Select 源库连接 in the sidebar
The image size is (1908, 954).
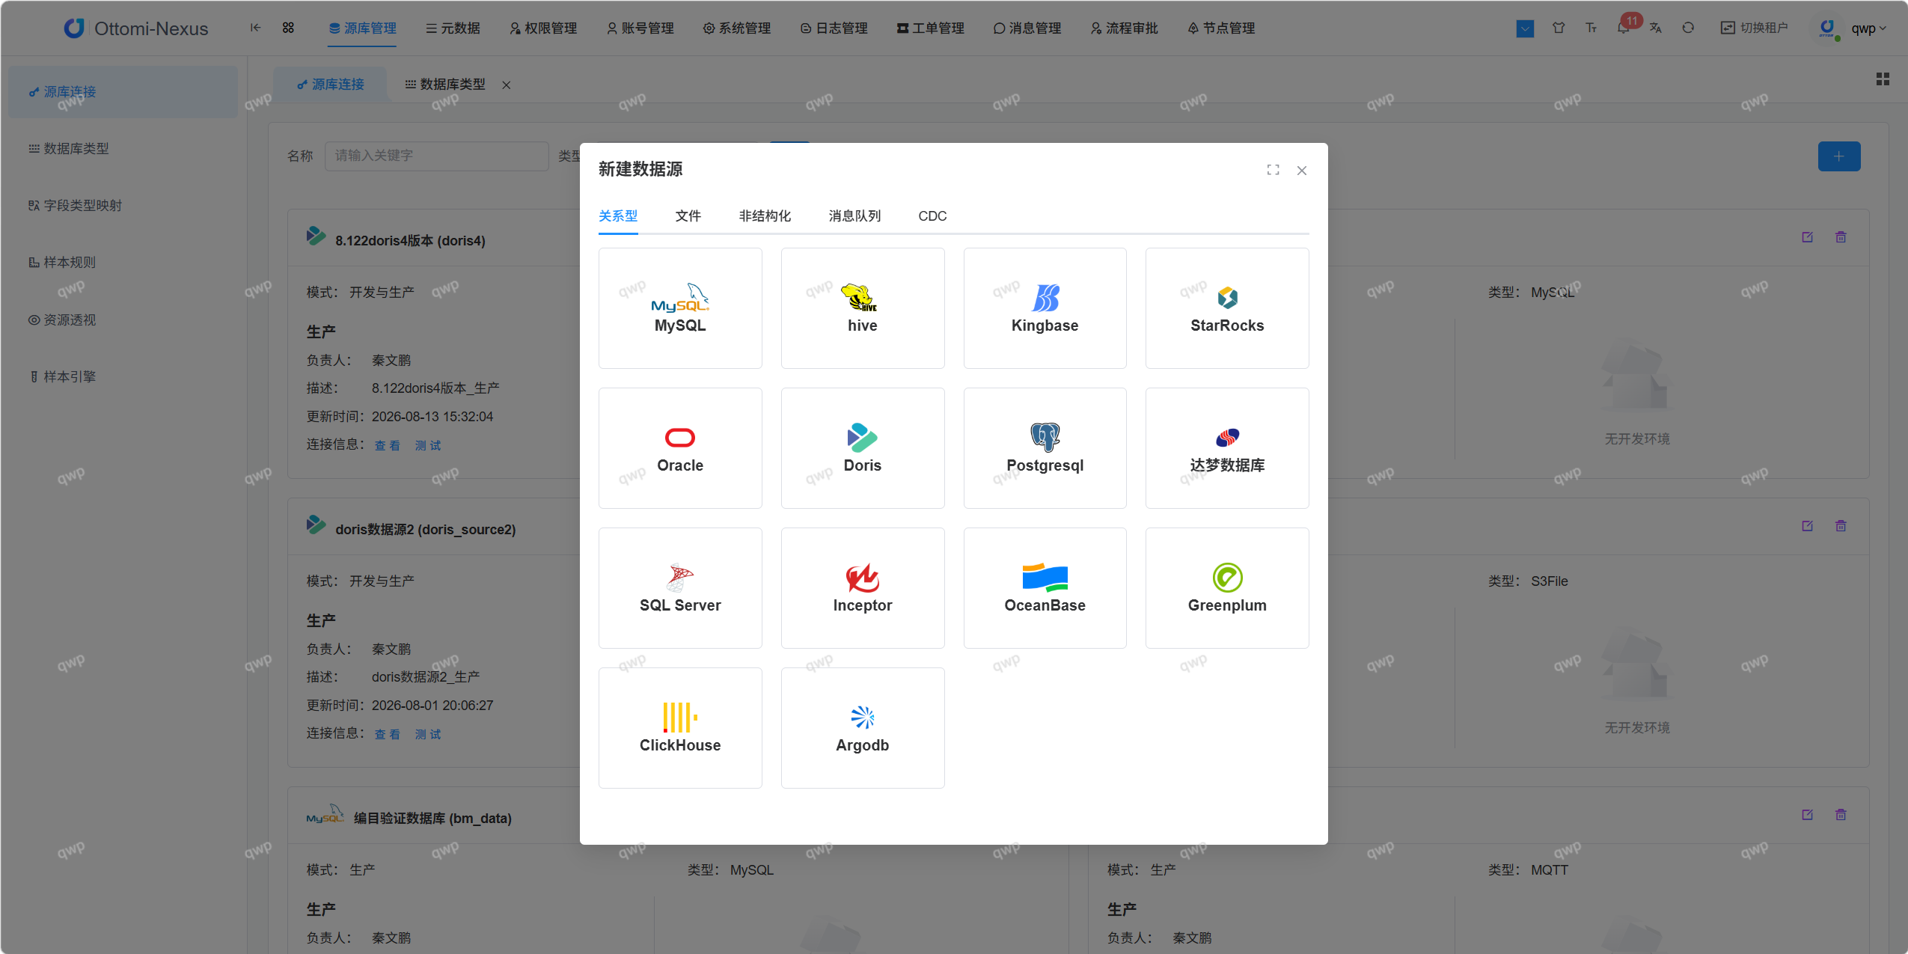pyautogui.click(x=123, y=92)
